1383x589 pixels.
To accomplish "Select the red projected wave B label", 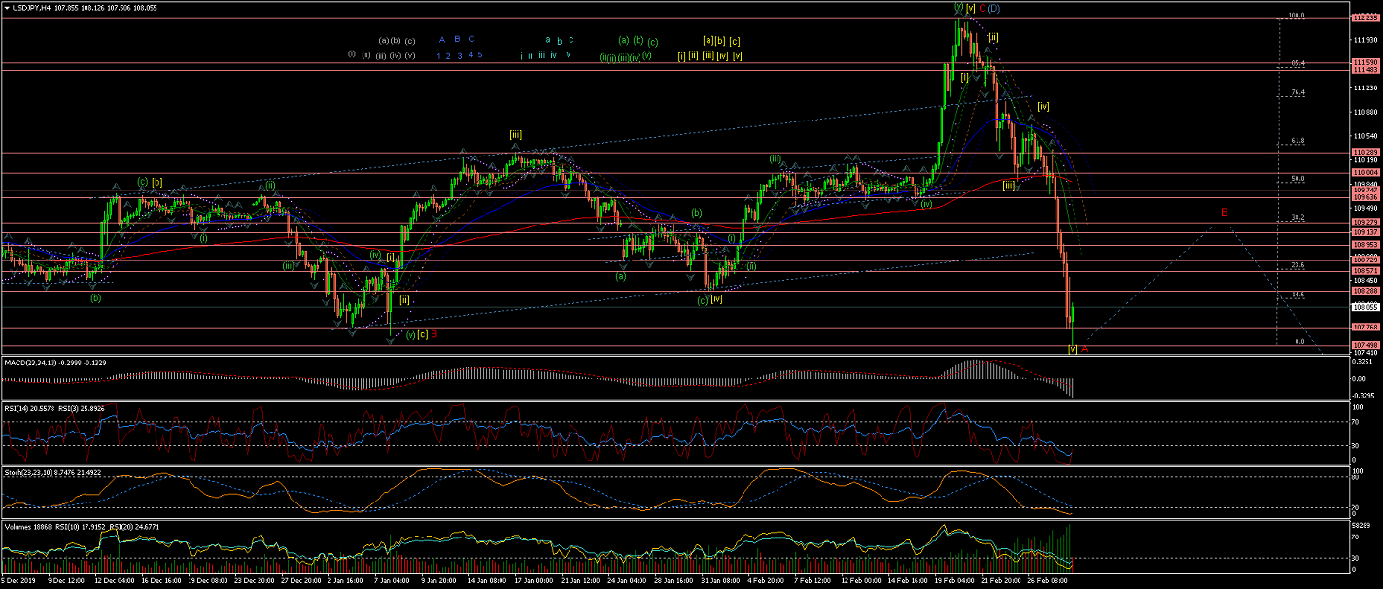I will (1225, 211).
